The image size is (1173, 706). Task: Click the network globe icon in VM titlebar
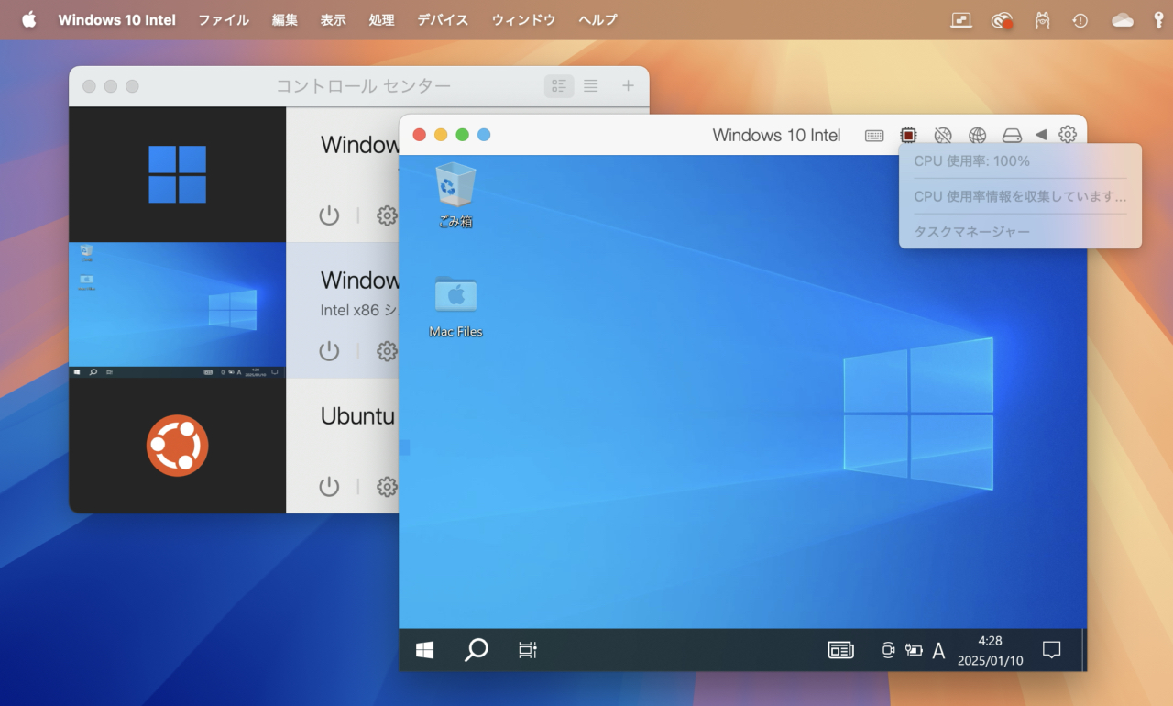[x=978, y=136]
